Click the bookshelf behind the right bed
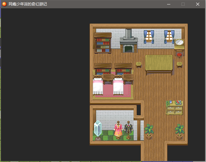This screenshot has width=206, height=162. (x=123, y=69)
